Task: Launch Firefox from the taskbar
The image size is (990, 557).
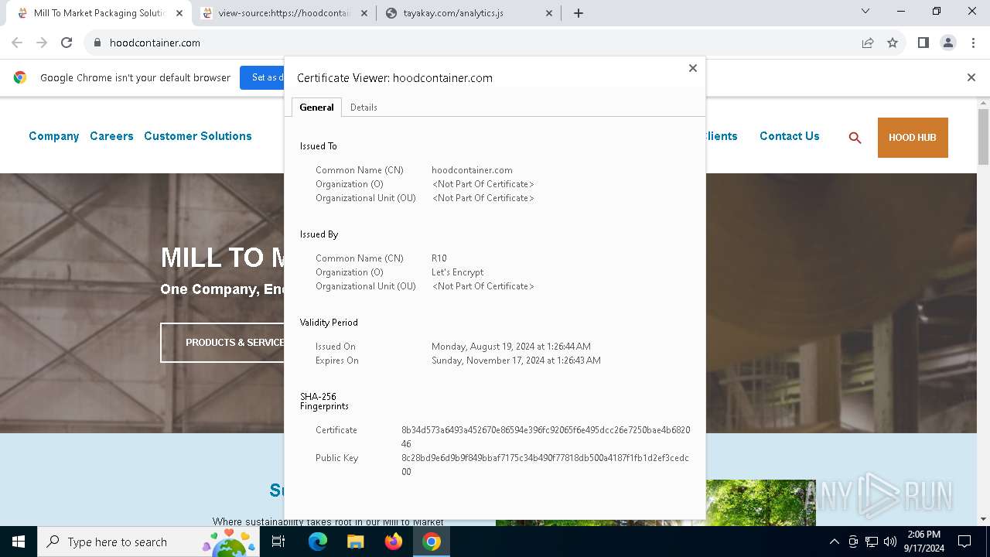Action: [394, 542]
